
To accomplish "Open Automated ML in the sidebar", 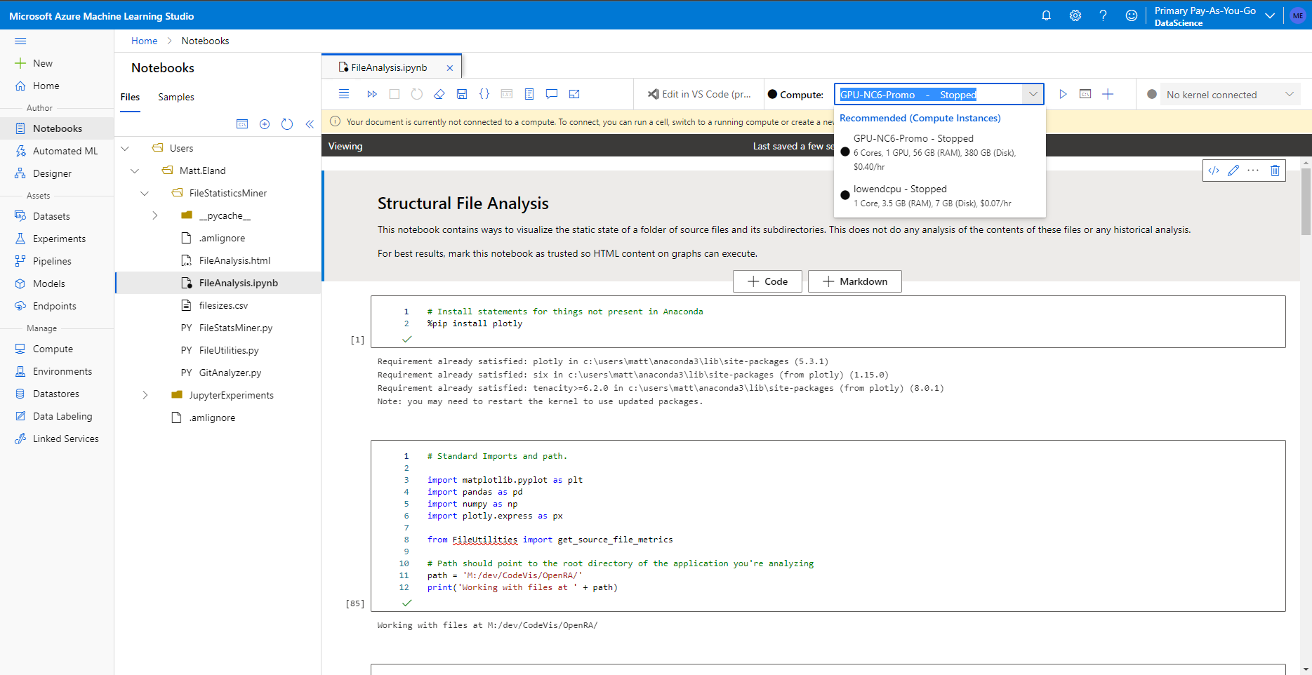I will 57,151.
